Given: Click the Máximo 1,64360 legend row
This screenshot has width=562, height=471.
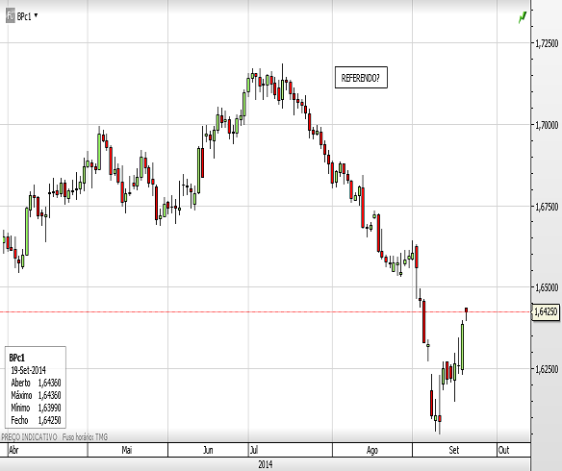Looking at the screenshot, I should pyautogui.click(x=36, y=395).
